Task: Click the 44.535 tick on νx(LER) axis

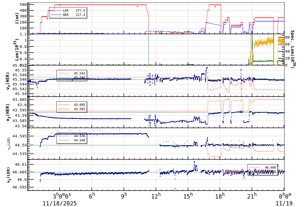Action: point(20,154)
